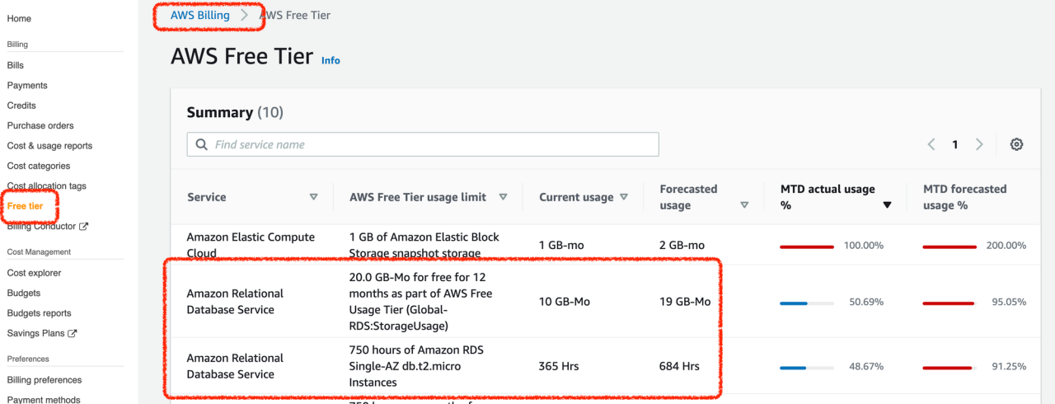1055x404 pixels.
Task: Sort by Service column arrow
Action: (x=313, y=197)
